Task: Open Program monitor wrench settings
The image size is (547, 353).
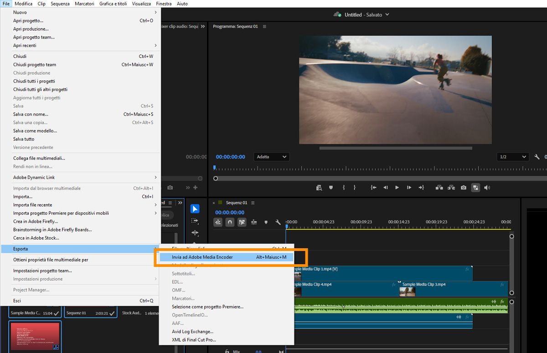Action: click(537, 157)
